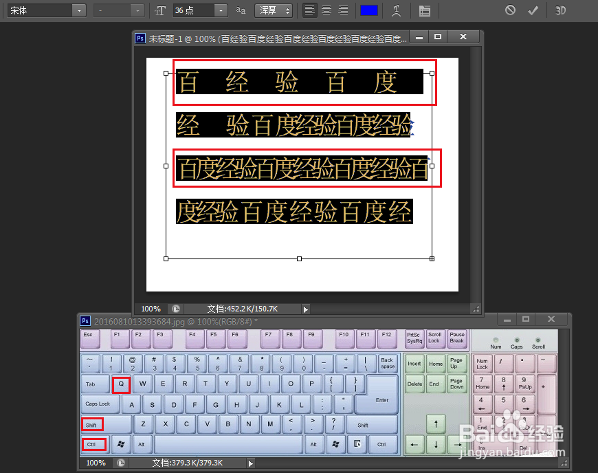
Task: Click the top-left text box handle
Action: [x=166, y=74]
